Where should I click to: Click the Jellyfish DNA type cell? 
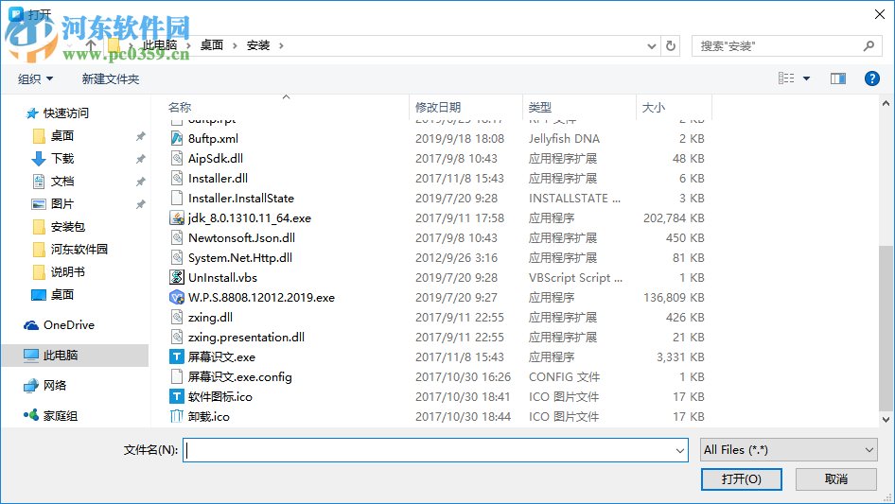click(x=564, y=139)
